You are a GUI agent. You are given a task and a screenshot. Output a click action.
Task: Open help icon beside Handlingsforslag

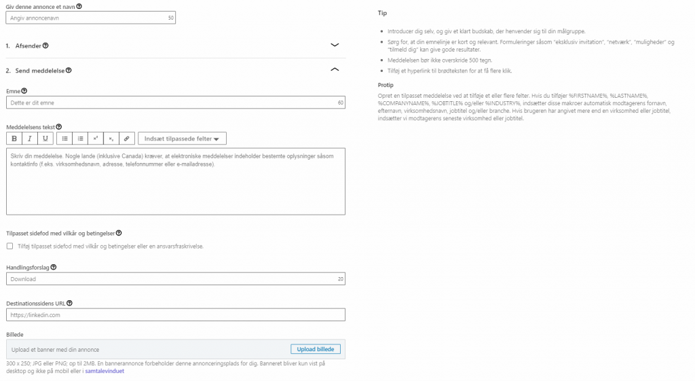(x=54, y=267)
